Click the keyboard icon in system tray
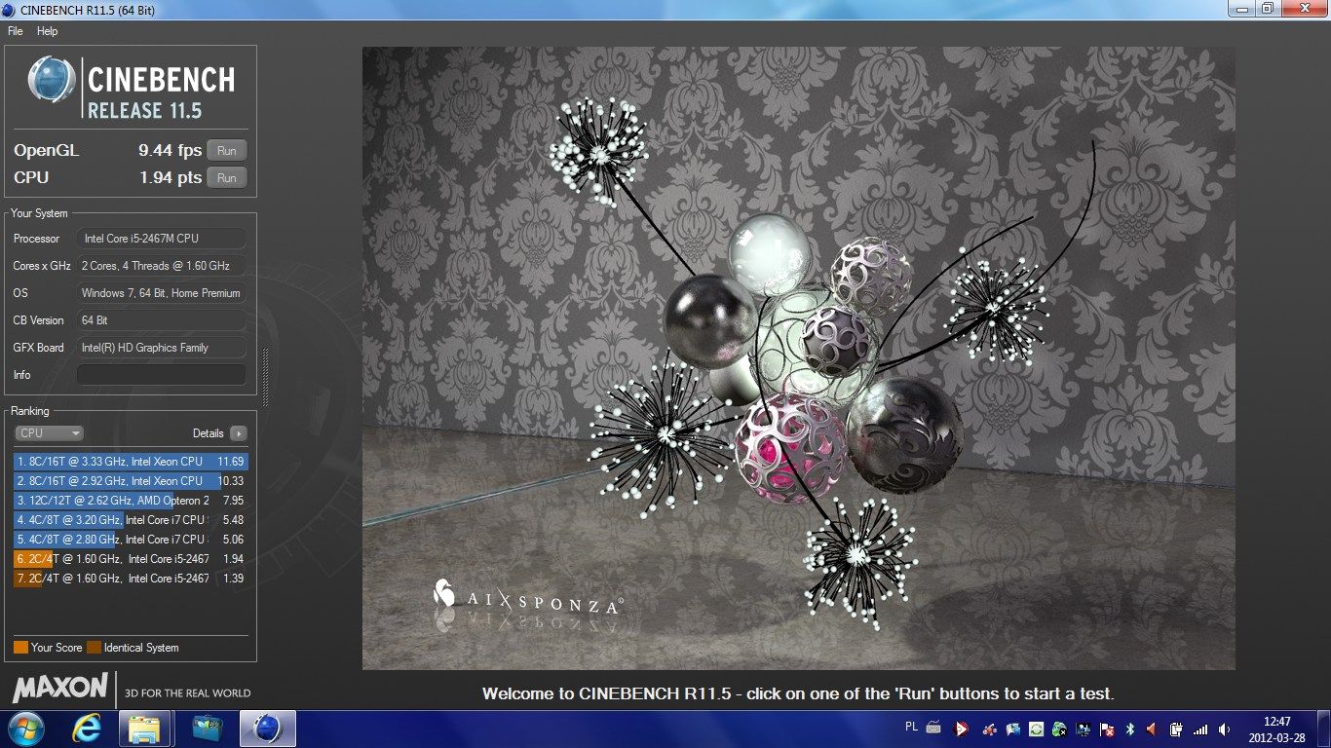Image resolution: width=1331 pixels, height=748 pixels. [933, 728]
